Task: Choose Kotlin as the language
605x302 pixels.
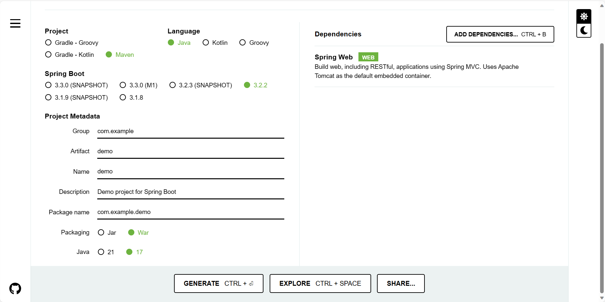Action: point(215,43)
